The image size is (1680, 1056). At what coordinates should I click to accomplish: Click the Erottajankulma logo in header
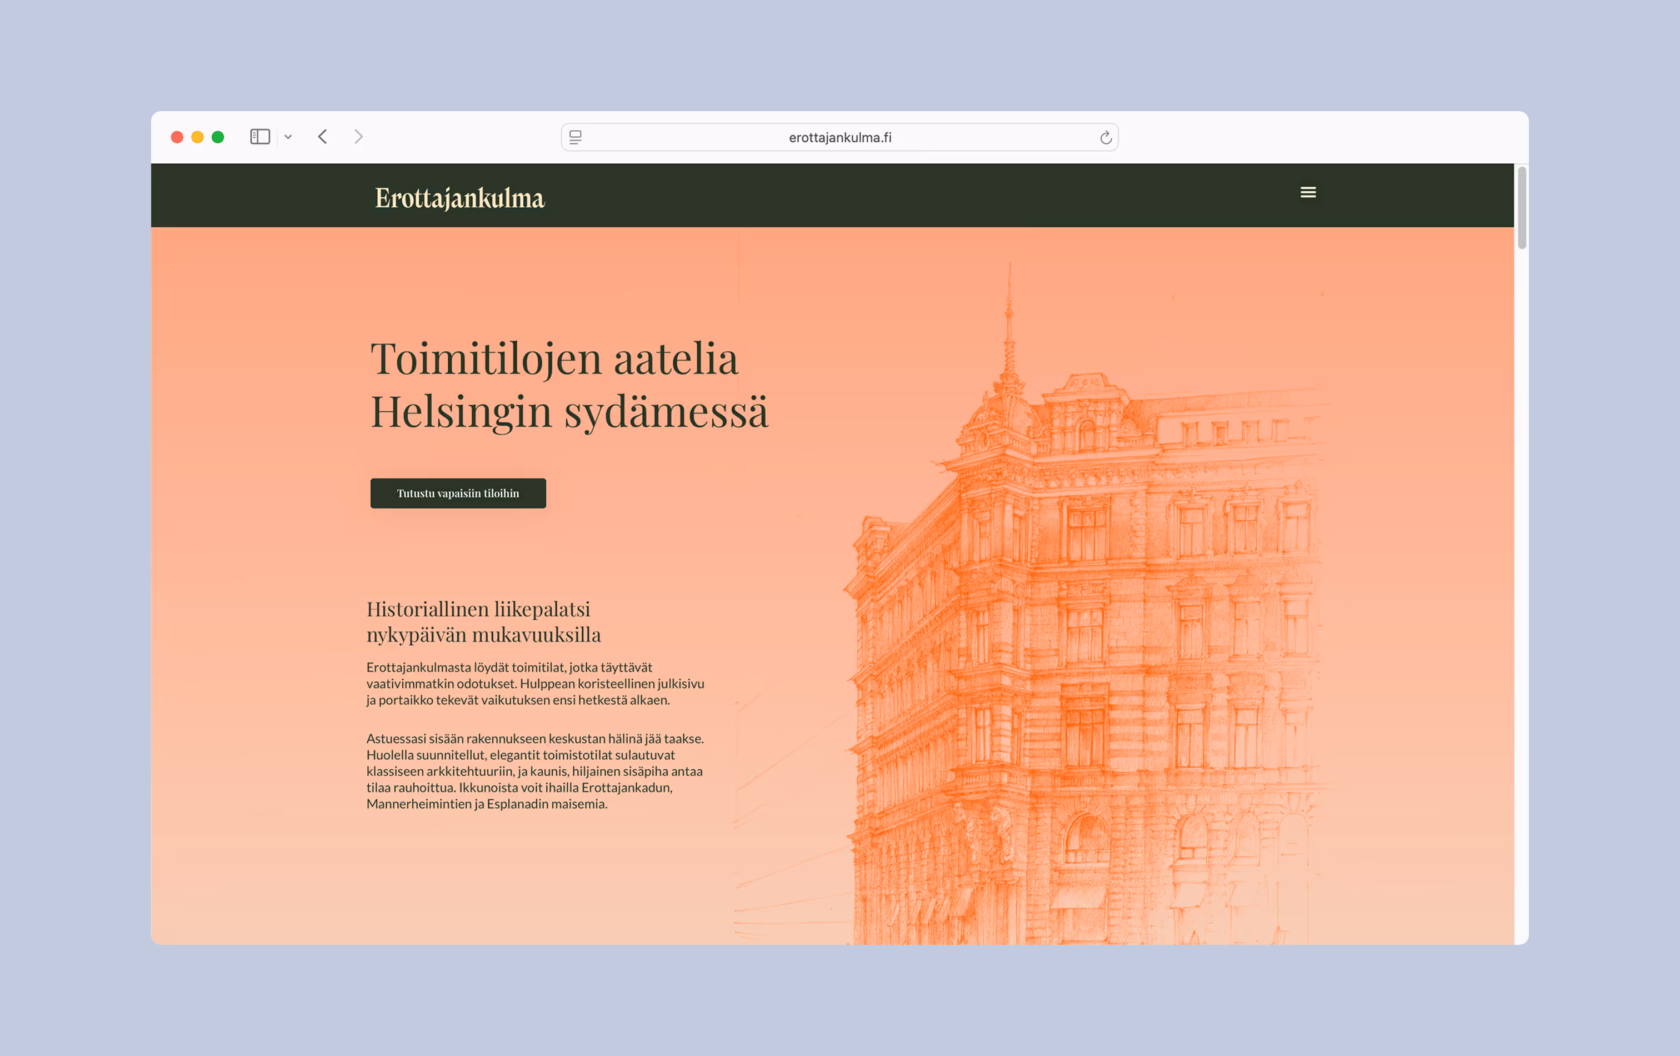coord(459,198)
